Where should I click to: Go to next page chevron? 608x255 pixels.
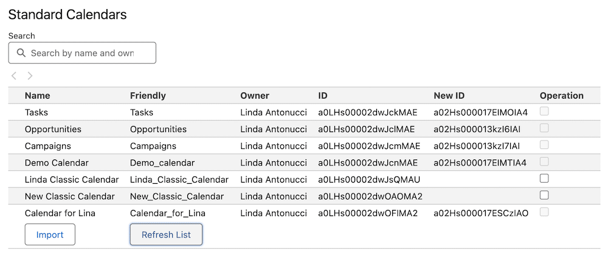(30, 76)
